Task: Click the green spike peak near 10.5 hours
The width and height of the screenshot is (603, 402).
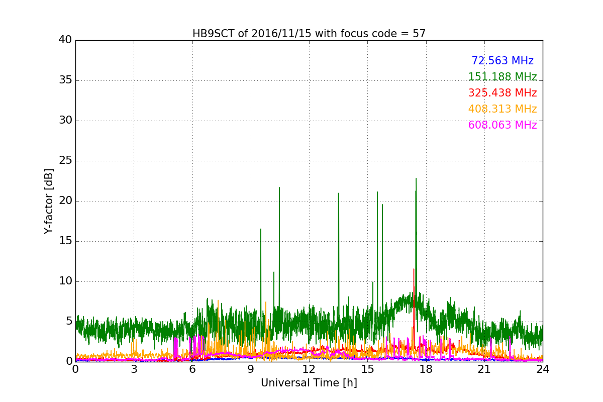Action: (279, 188)
